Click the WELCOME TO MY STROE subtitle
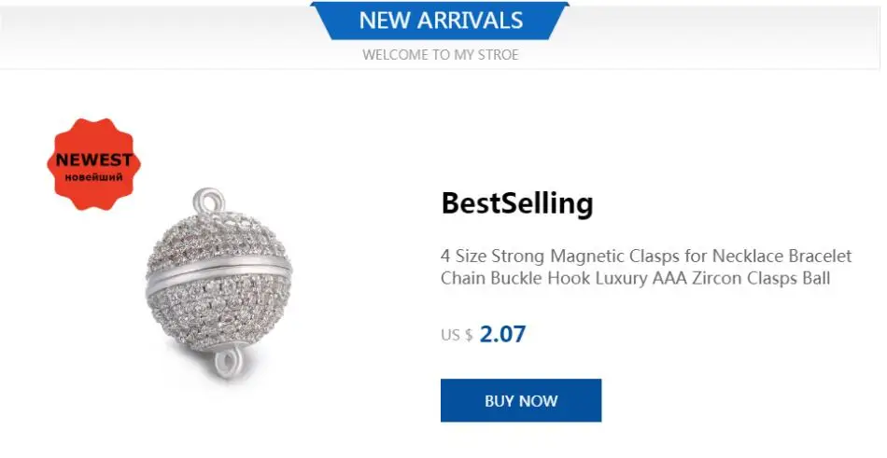The image size is (887, 458). pyautogui.click(x=440, y=55)
